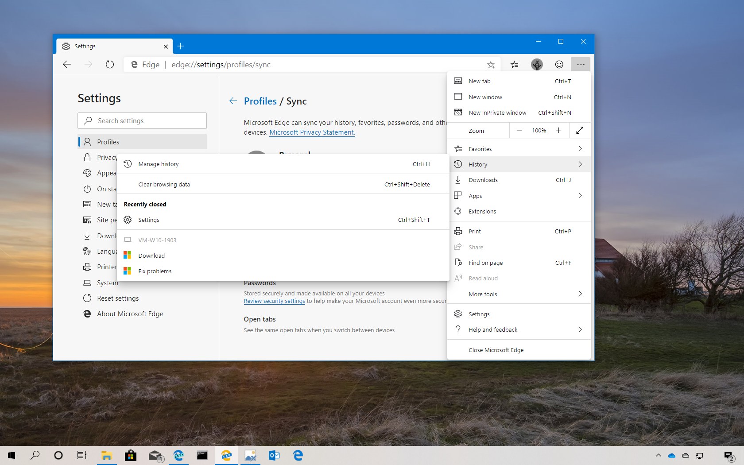This screenshot has height=465, width=744.
Task: Refresh the current page
Action: coord(109,64)
